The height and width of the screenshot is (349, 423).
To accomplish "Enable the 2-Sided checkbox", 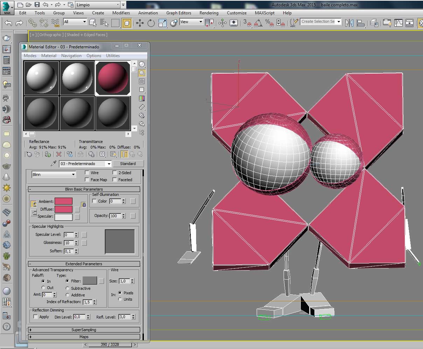I will (115, 173).
